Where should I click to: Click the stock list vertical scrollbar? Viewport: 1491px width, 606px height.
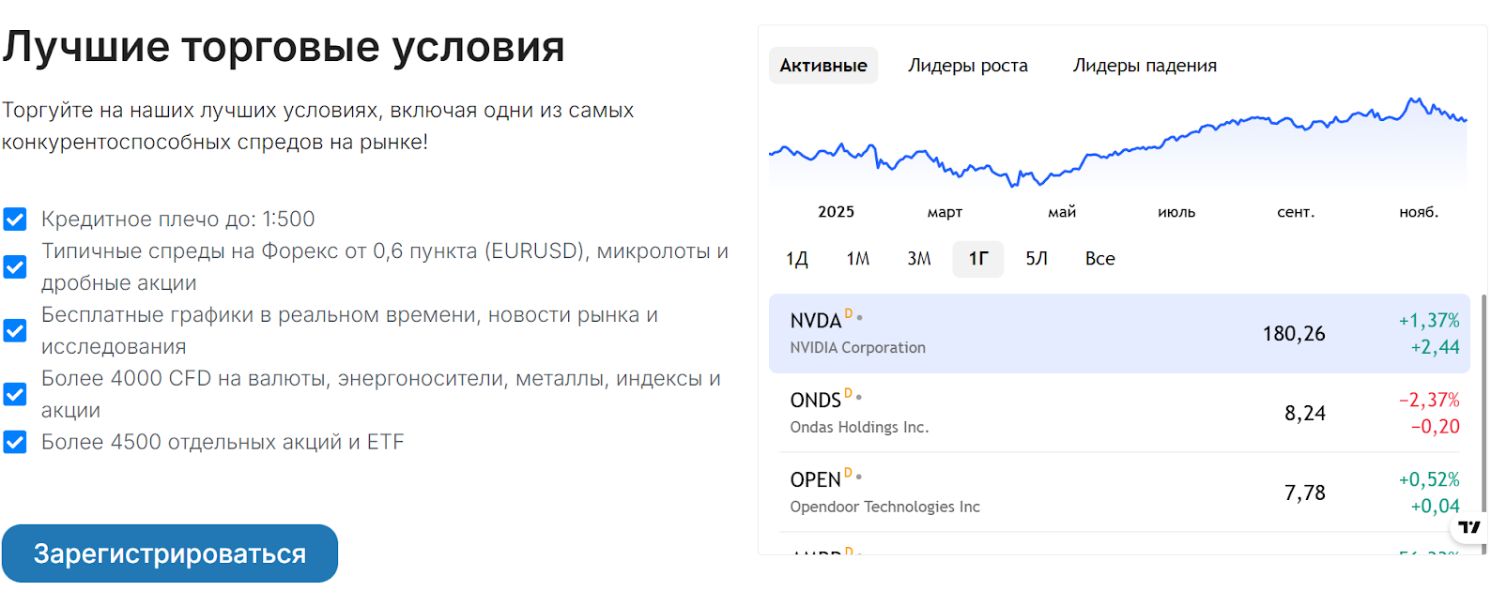click(1483, 375)
